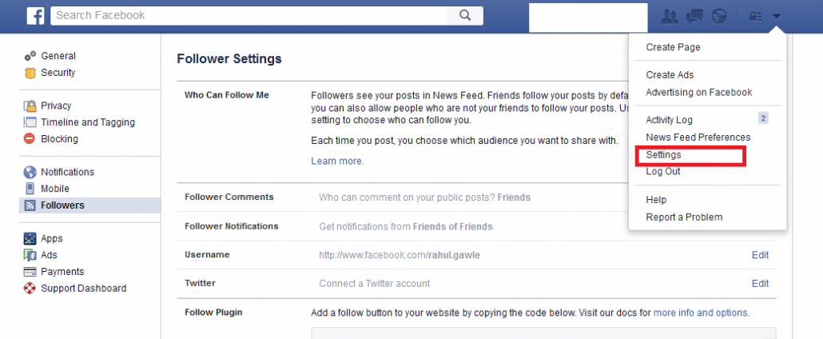
Task: Click the Support Dashboard lifebuoy icon
Action: [x=30, y=289]
